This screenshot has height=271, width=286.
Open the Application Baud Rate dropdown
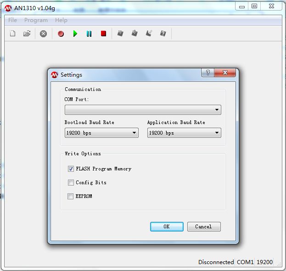(184, 133)
